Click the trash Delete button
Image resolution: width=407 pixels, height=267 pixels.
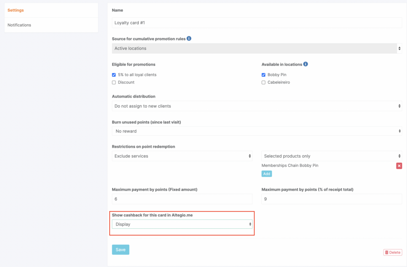[x=393, y=252]
